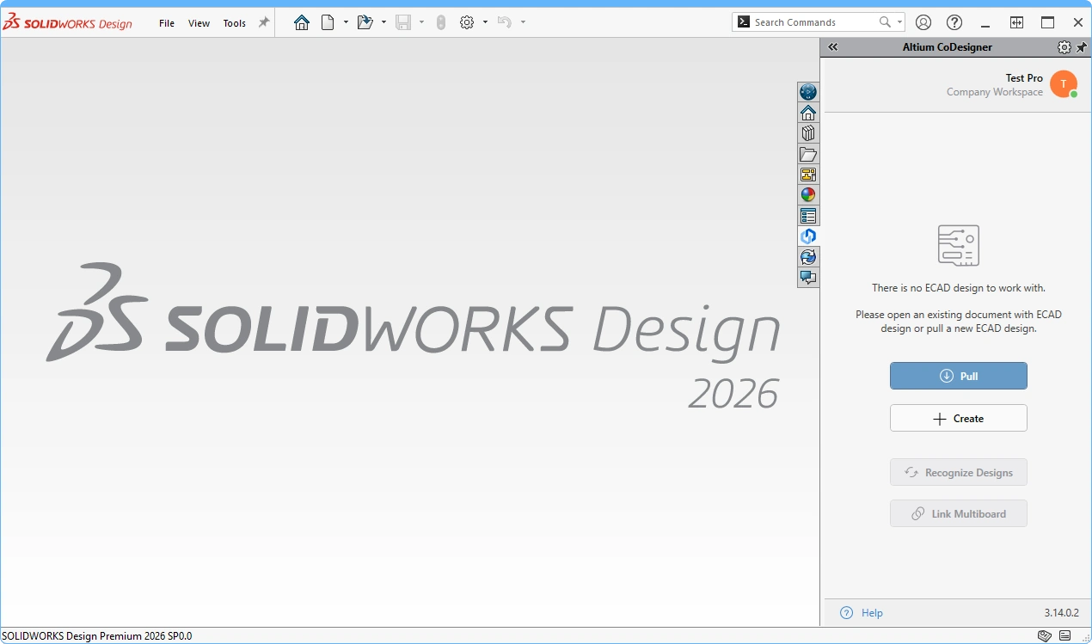Viewport: 1092px width, 644px height.
Task: Open the Appearances and Scenes panel
Action: point(808,194)
